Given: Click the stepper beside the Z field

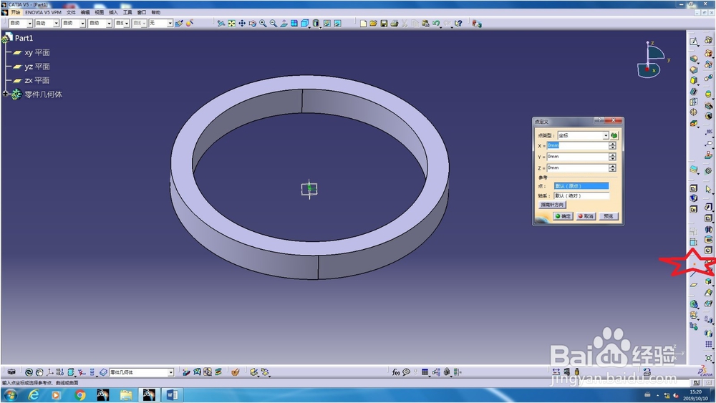Looking at the screenshot, I should (x=613, y=168).
